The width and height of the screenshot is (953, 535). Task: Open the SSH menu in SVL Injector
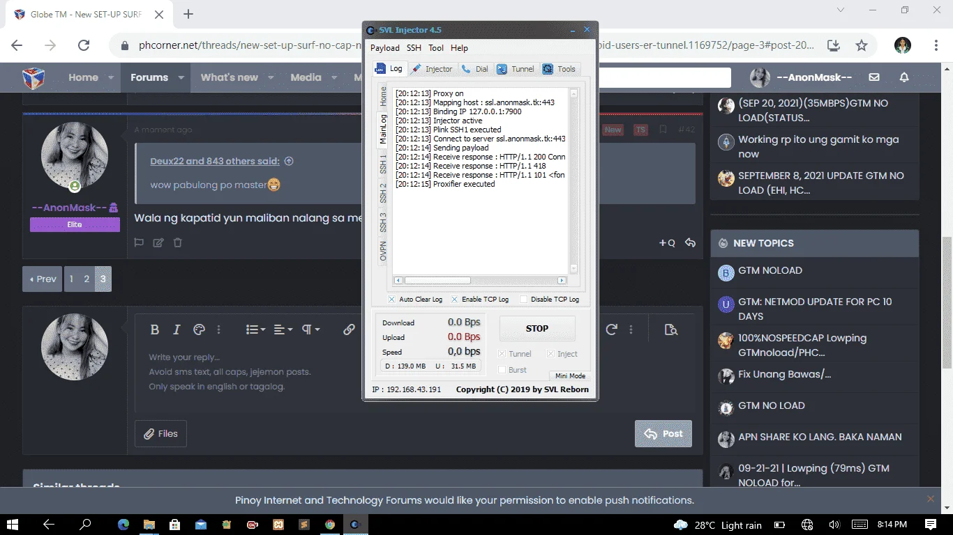[x=414, y=48]
